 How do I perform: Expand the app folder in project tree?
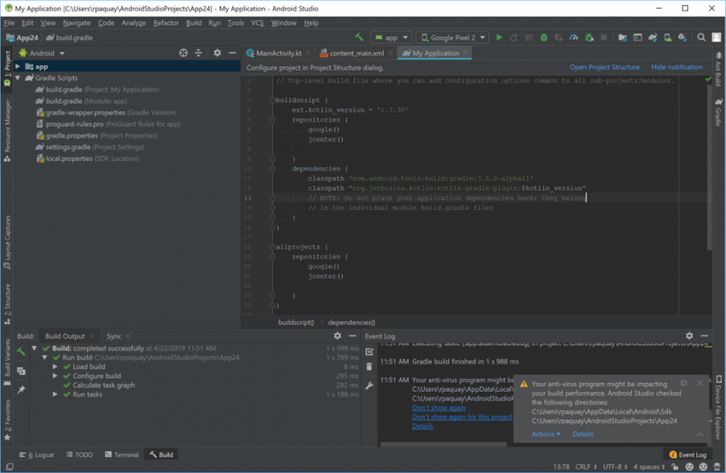pos(18,66)
